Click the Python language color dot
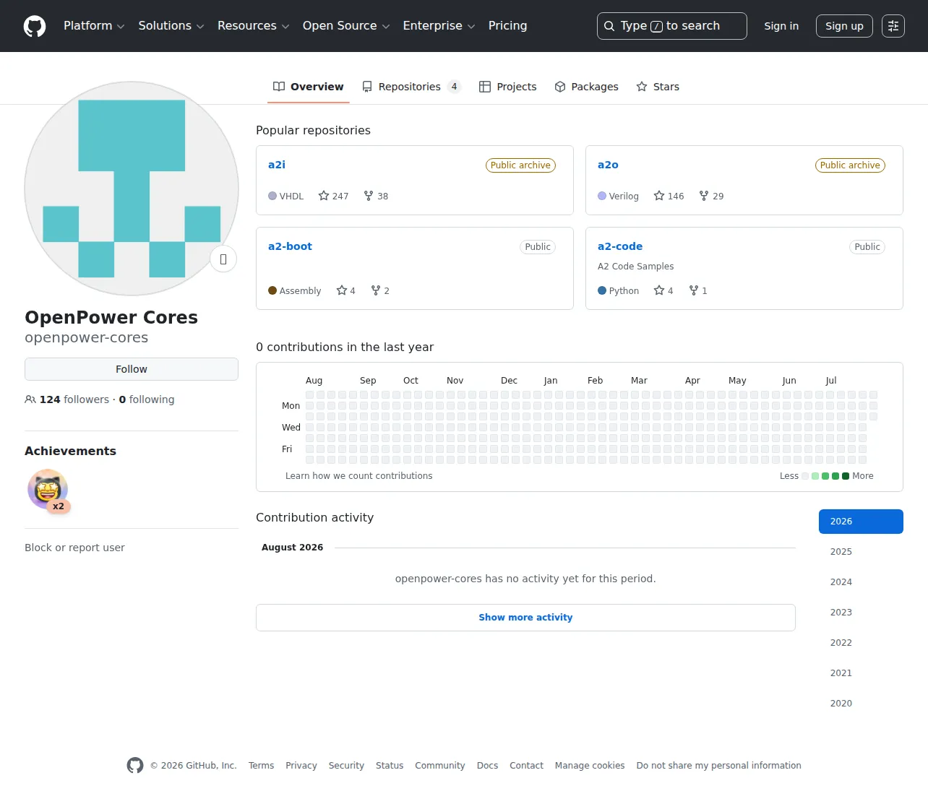 coord(602,290)
